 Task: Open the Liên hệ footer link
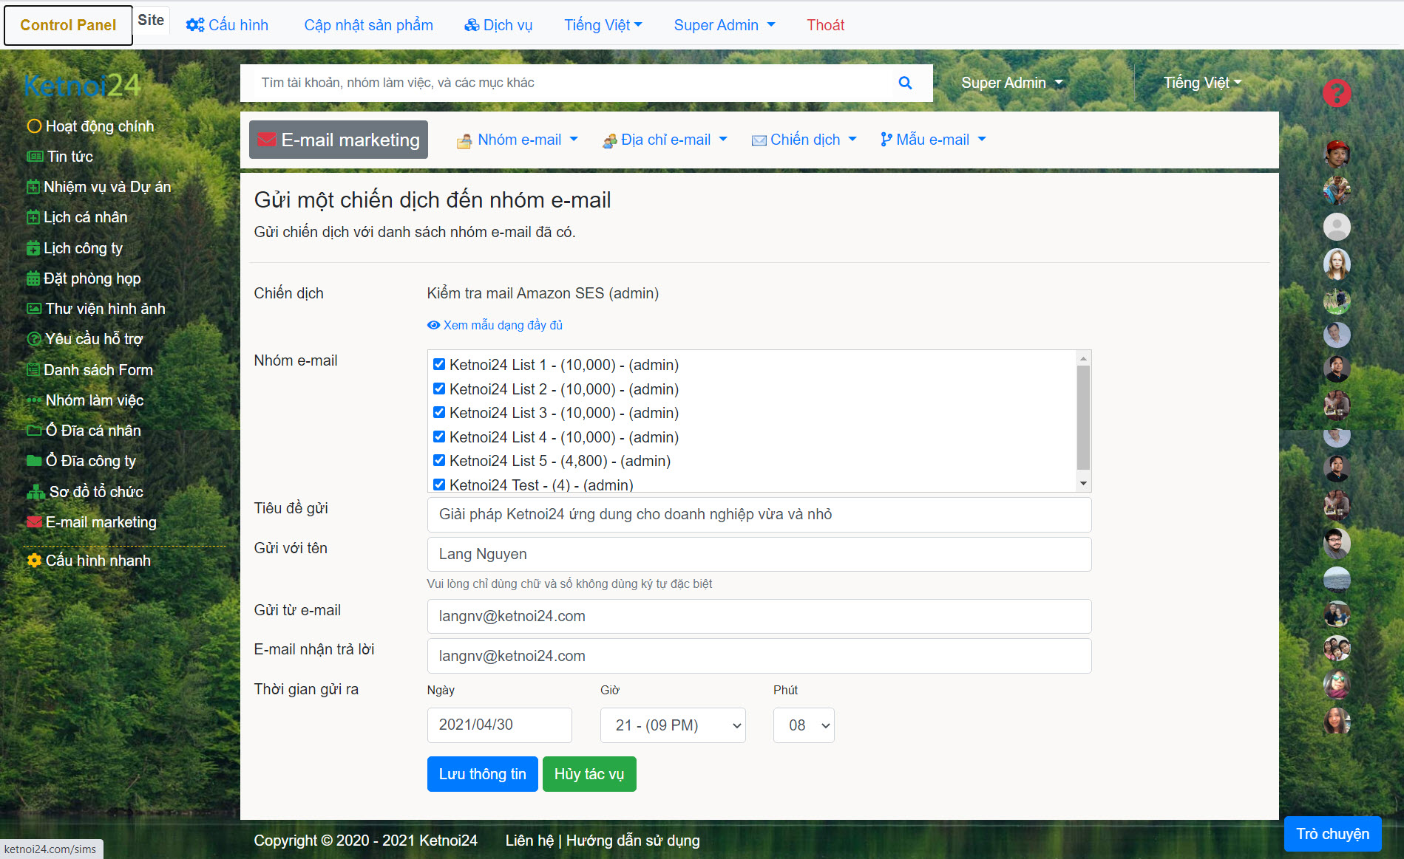tap(529, 841)
